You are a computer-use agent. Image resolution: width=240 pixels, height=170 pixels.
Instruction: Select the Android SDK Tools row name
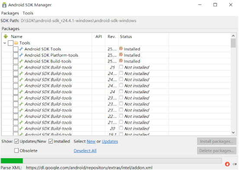pyautogui.click(x=43, y=49)
